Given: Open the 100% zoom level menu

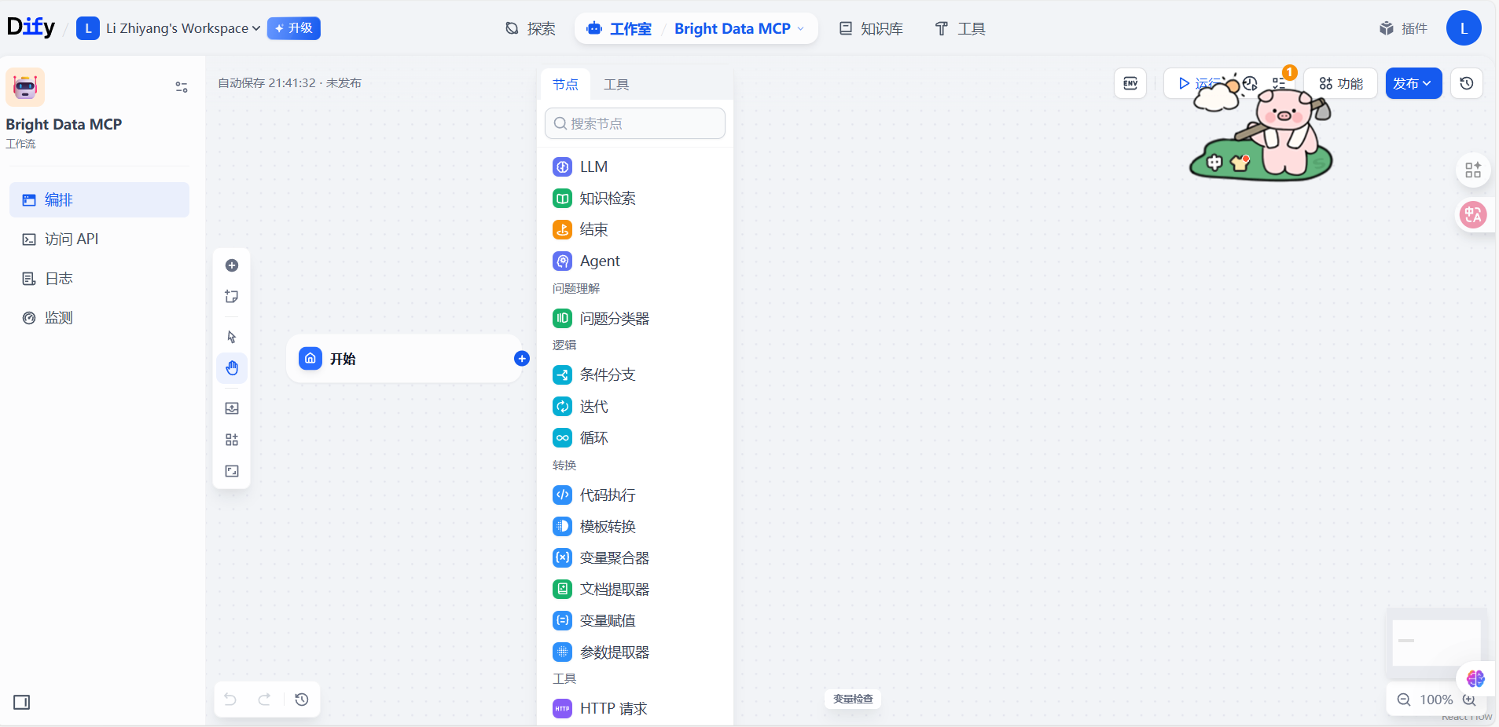Looking at the screenshot, I should click(1436, 700).
